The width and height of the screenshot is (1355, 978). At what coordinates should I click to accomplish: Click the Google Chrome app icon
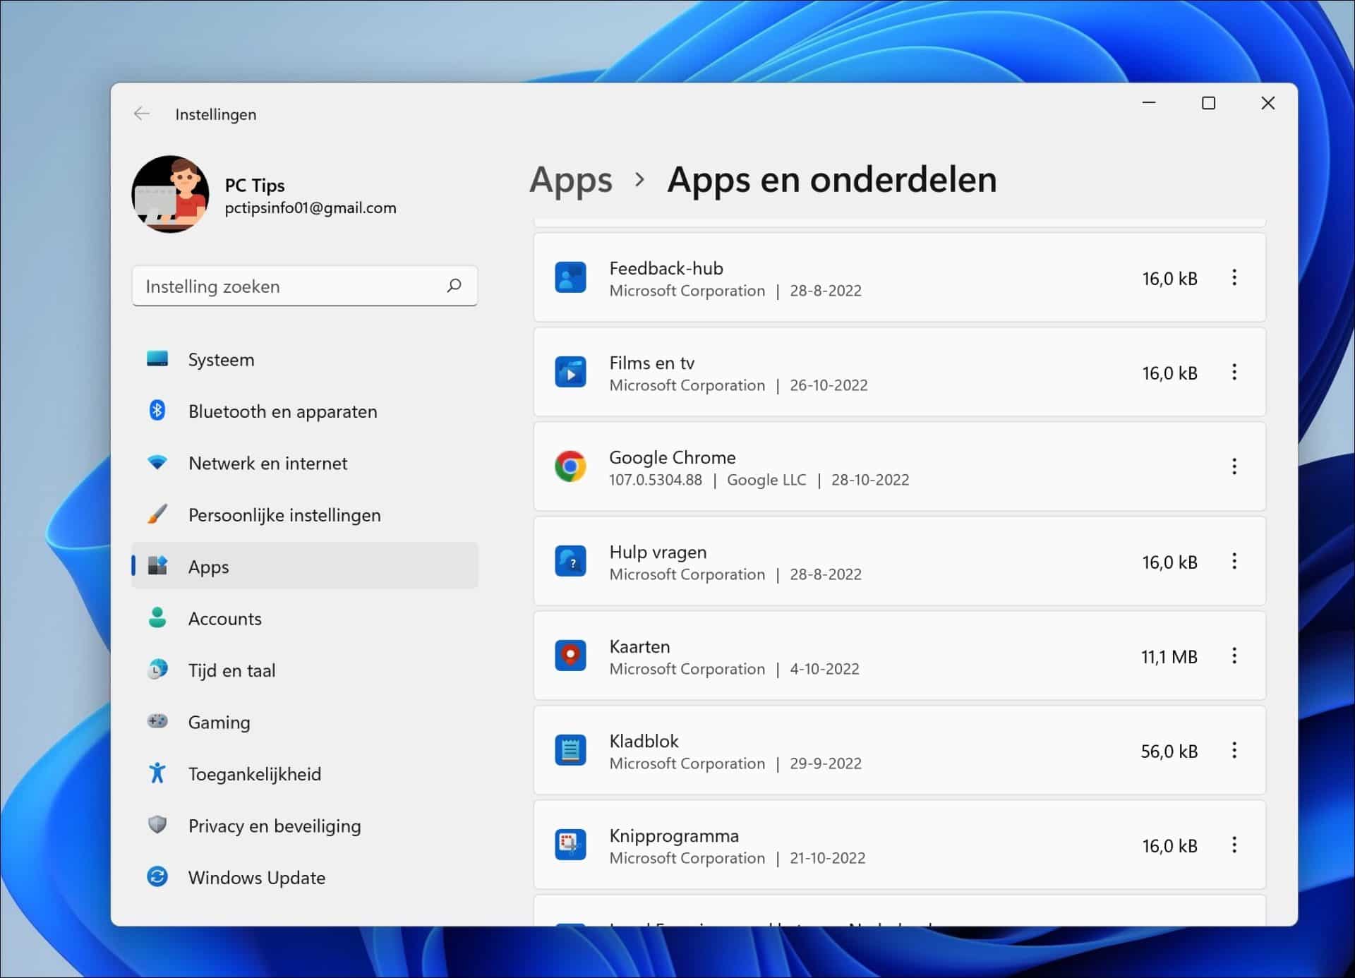click(x=571, y=466)
